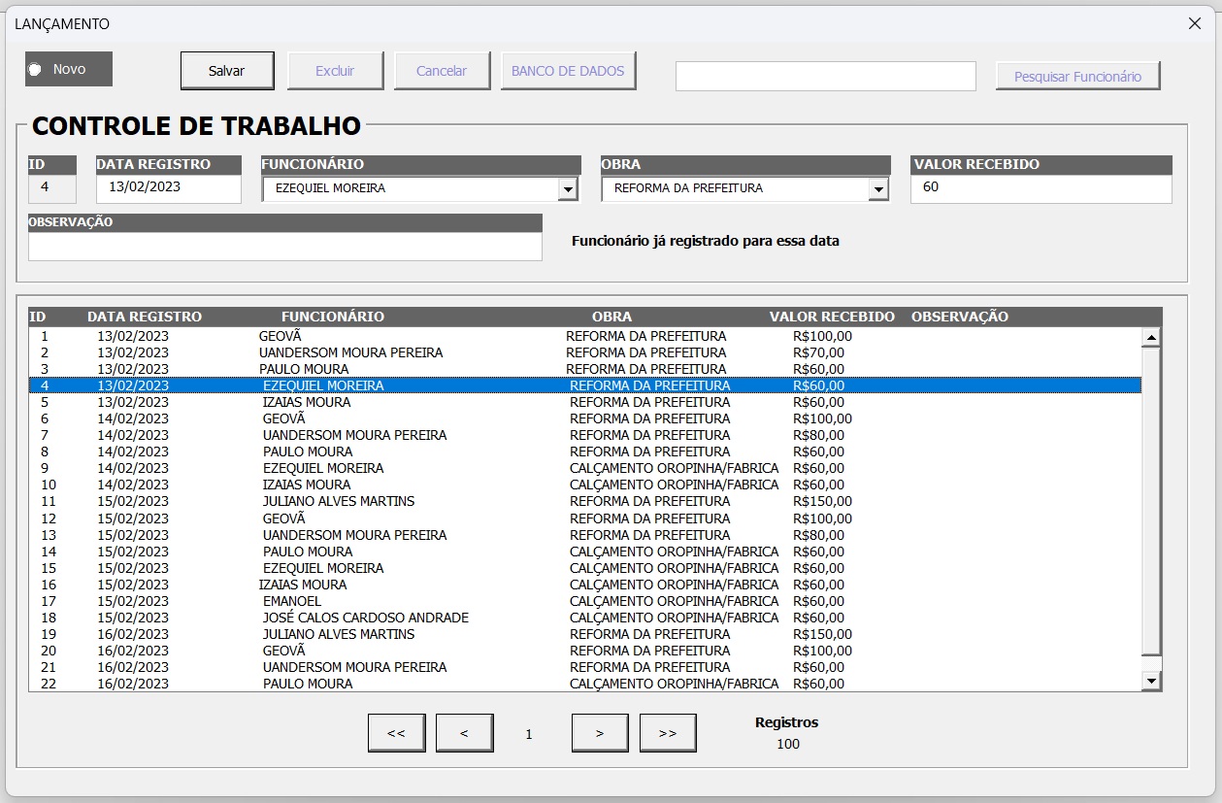Select row 5 IZAIAS MOURA
1222x803 pixels.
coord(585,402)
